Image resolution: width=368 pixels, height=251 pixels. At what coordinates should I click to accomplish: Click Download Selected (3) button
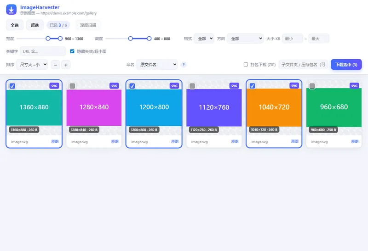tap(346, 65)
